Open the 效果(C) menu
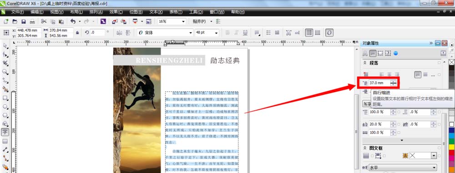455x173 pixels. pyautogui.click(x=116, y=12)
